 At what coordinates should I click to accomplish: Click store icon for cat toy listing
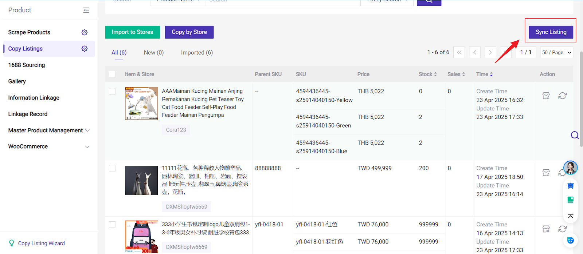[x=546, y=96]
